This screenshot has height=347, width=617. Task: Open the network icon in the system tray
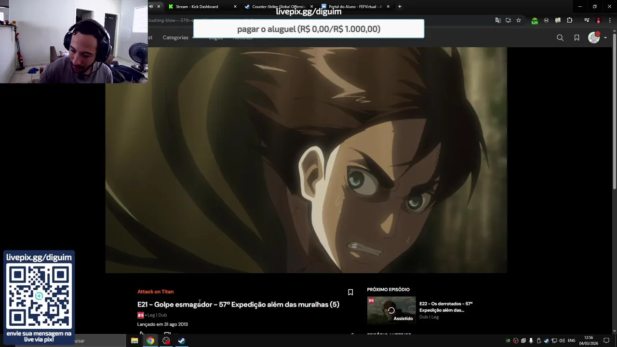coord(554,341)
